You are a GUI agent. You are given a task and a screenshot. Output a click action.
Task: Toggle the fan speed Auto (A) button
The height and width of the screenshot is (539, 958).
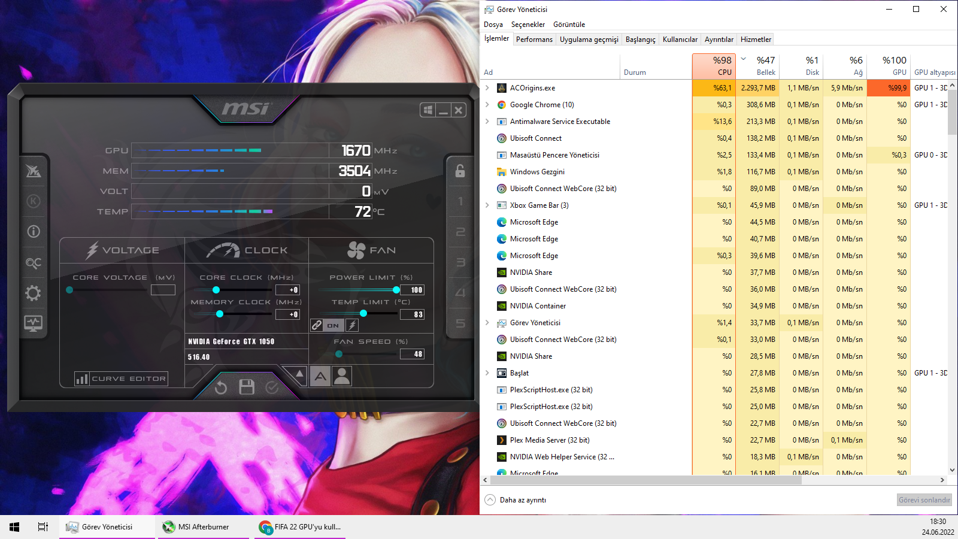(x=320, y=376)
